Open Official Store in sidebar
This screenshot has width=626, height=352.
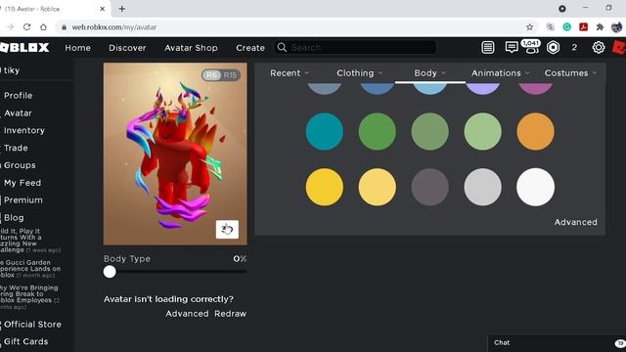click(x=32, y=324)
